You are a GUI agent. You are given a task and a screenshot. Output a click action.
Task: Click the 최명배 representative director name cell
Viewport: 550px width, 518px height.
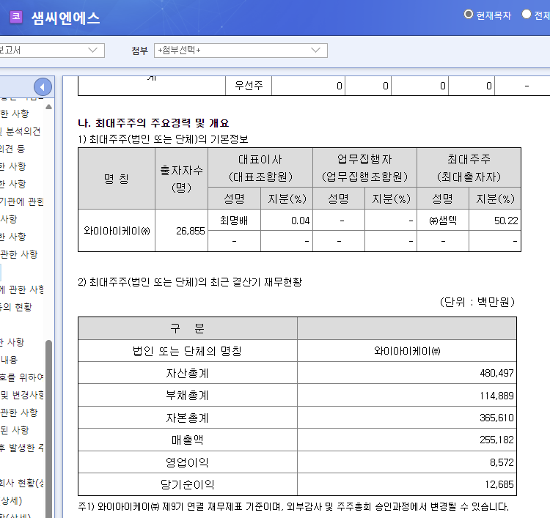234,221
